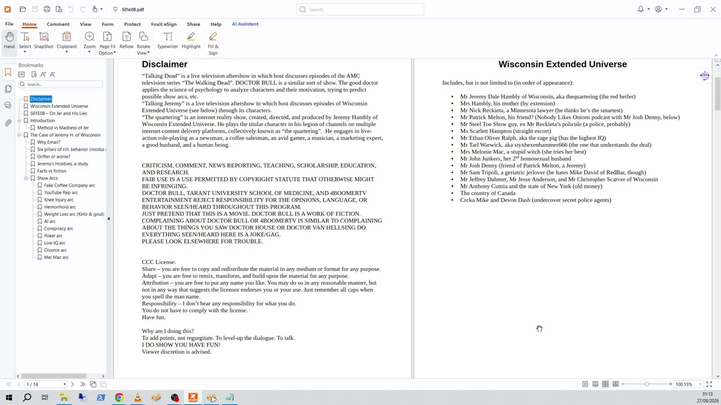The width and height of the screenshot is (721, 405).
Task: Open the user account icon
Action: (x=658, y=9)
